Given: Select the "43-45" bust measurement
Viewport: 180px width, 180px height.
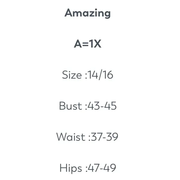Looking at the screenshot, I should (102, 106).
